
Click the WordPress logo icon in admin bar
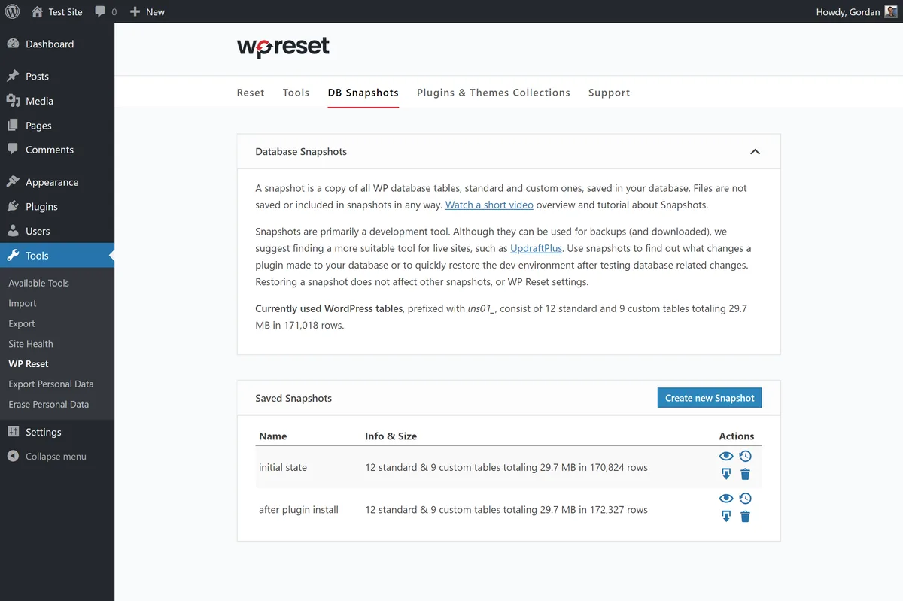tap(12, 11)
